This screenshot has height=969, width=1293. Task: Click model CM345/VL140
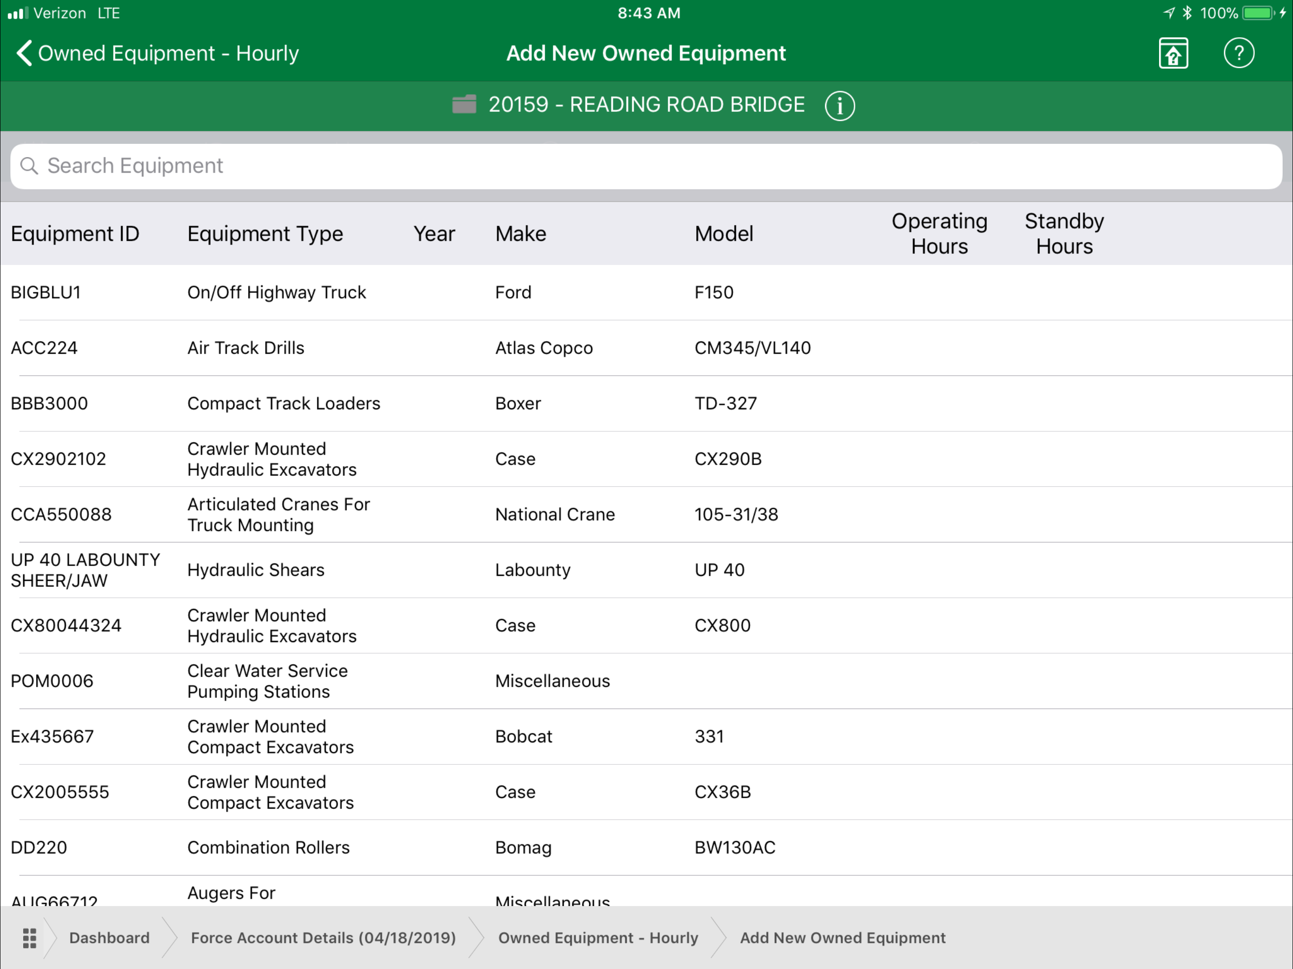753,348
